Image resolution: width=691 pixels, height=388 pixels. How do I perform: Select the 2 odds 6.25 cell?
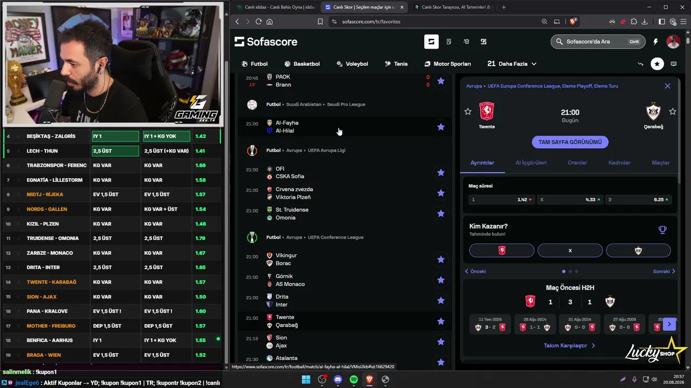(638, 199)
